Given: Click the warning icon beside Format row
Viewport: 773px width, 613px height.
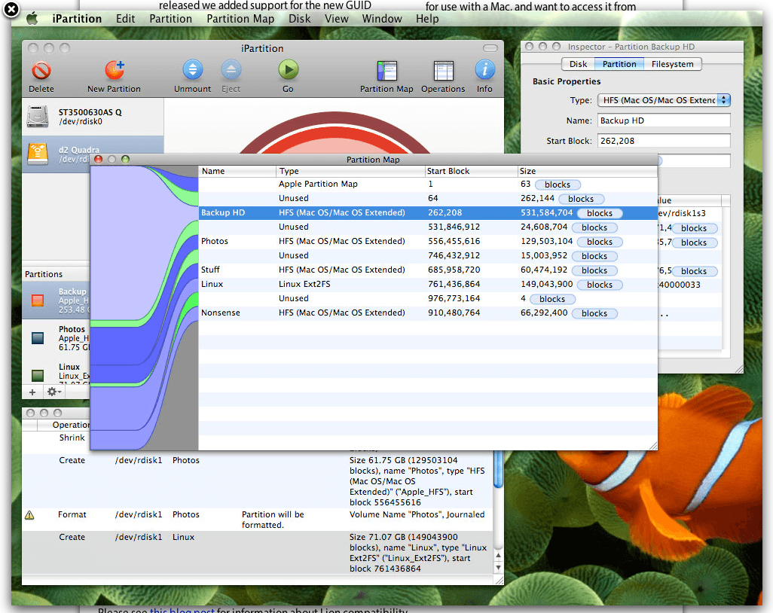Looking at the screenshot, I should tap(29, 515).
